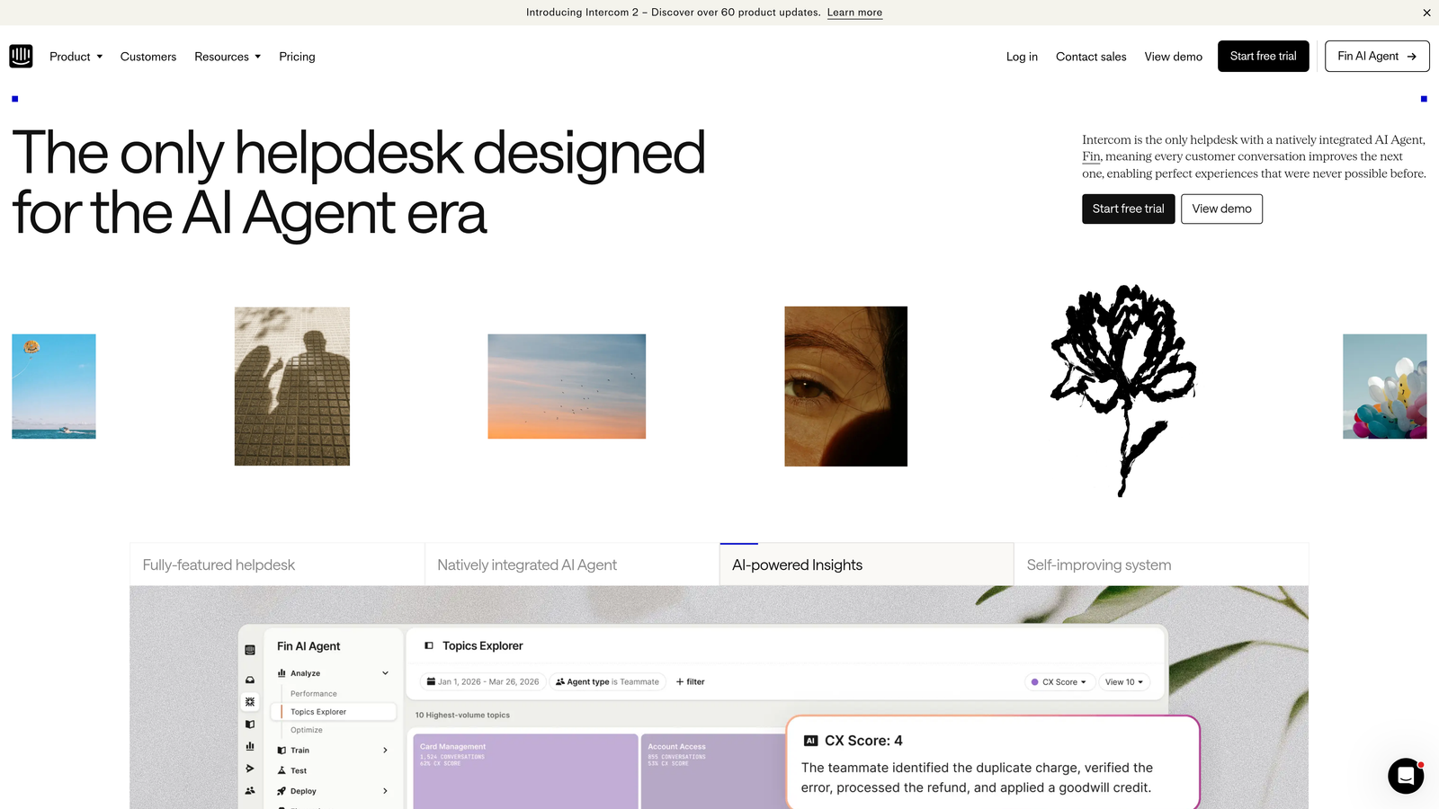Screen dimensions: 1439x809
Task: Click the Fin sparkle icon in the demo sidebar
Action: click(250, 702)
